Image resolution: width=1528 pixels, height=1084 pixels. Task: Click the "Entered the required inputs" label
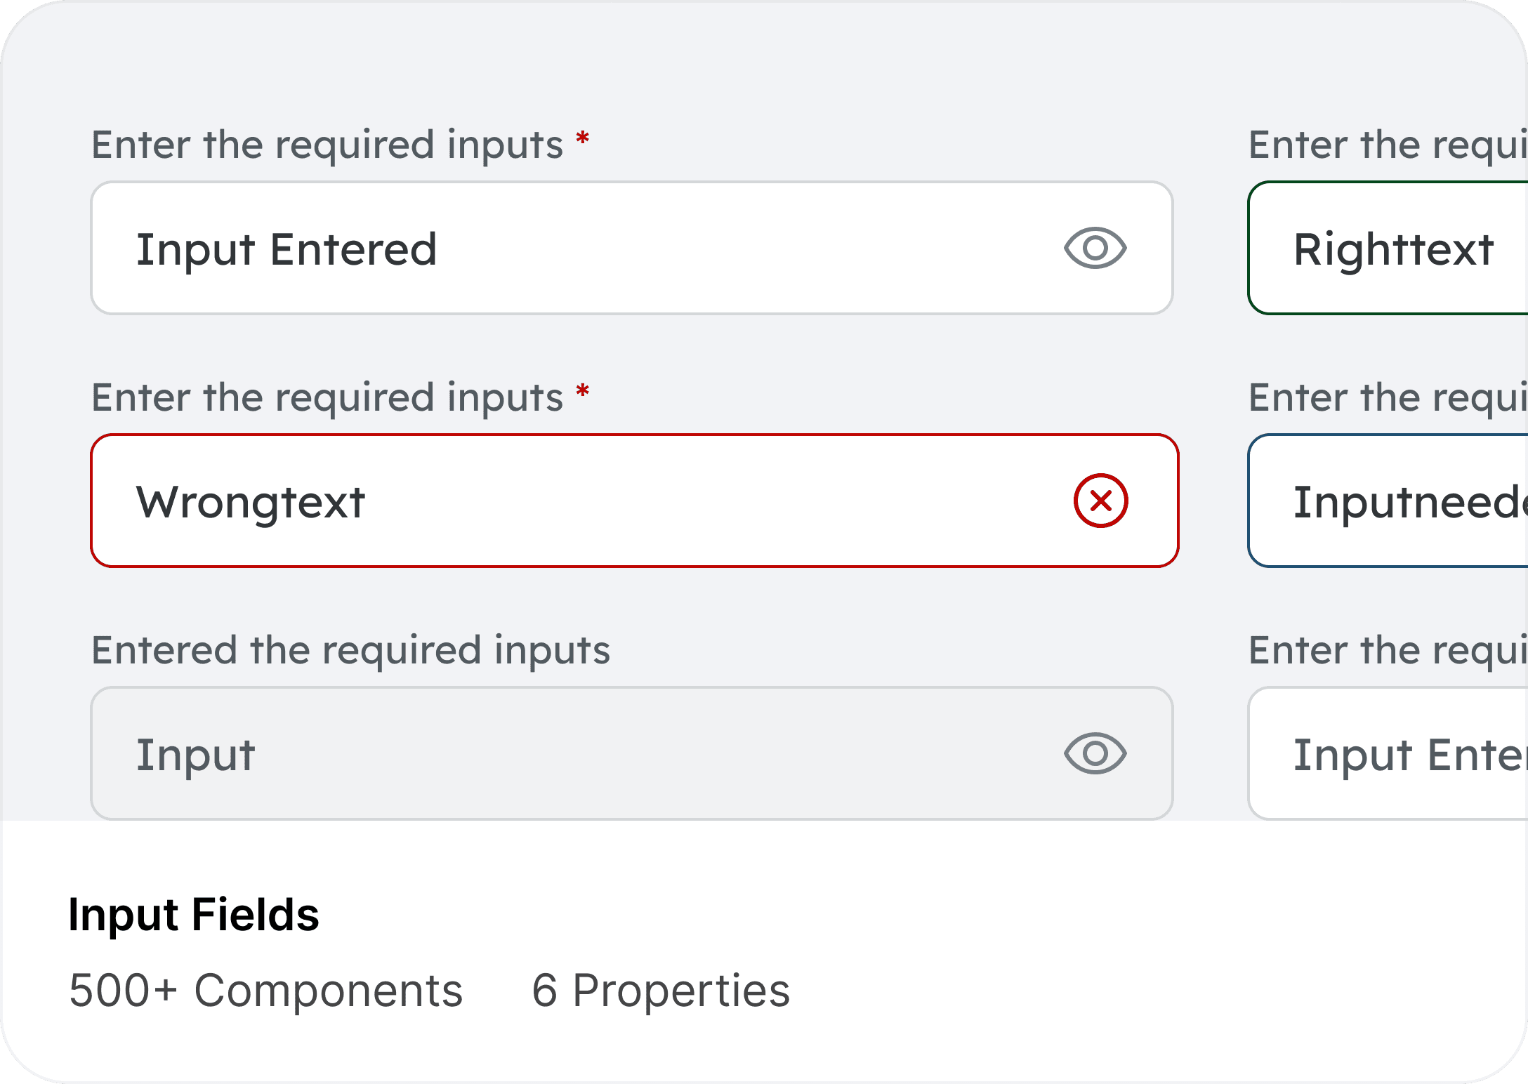coord(350,650)
